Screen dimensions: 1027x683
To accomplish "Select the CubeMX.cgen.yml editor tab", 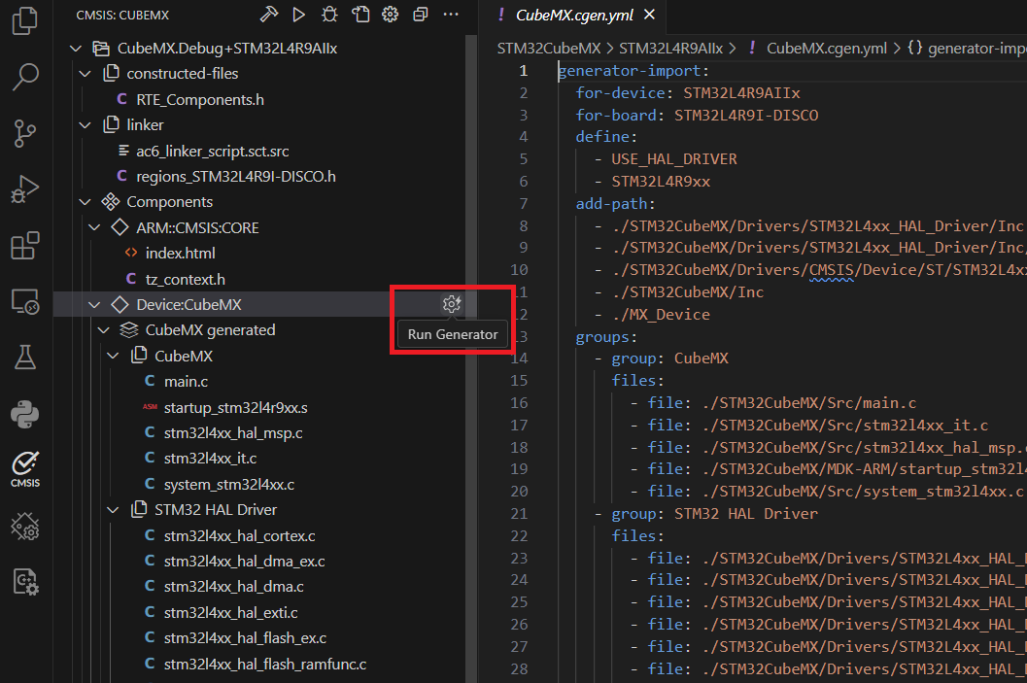I will tap(575, 16).
